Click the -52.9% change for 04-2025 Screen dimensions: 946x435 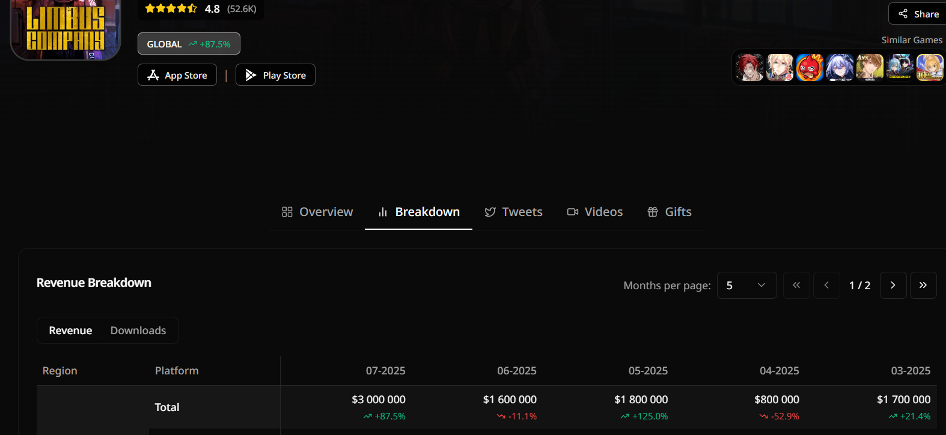[779, 416]
